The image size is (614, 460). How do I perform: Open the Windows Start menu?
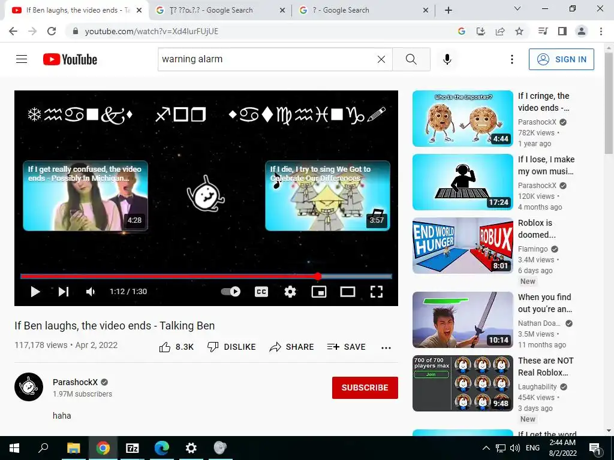click(x=14, y=448)
